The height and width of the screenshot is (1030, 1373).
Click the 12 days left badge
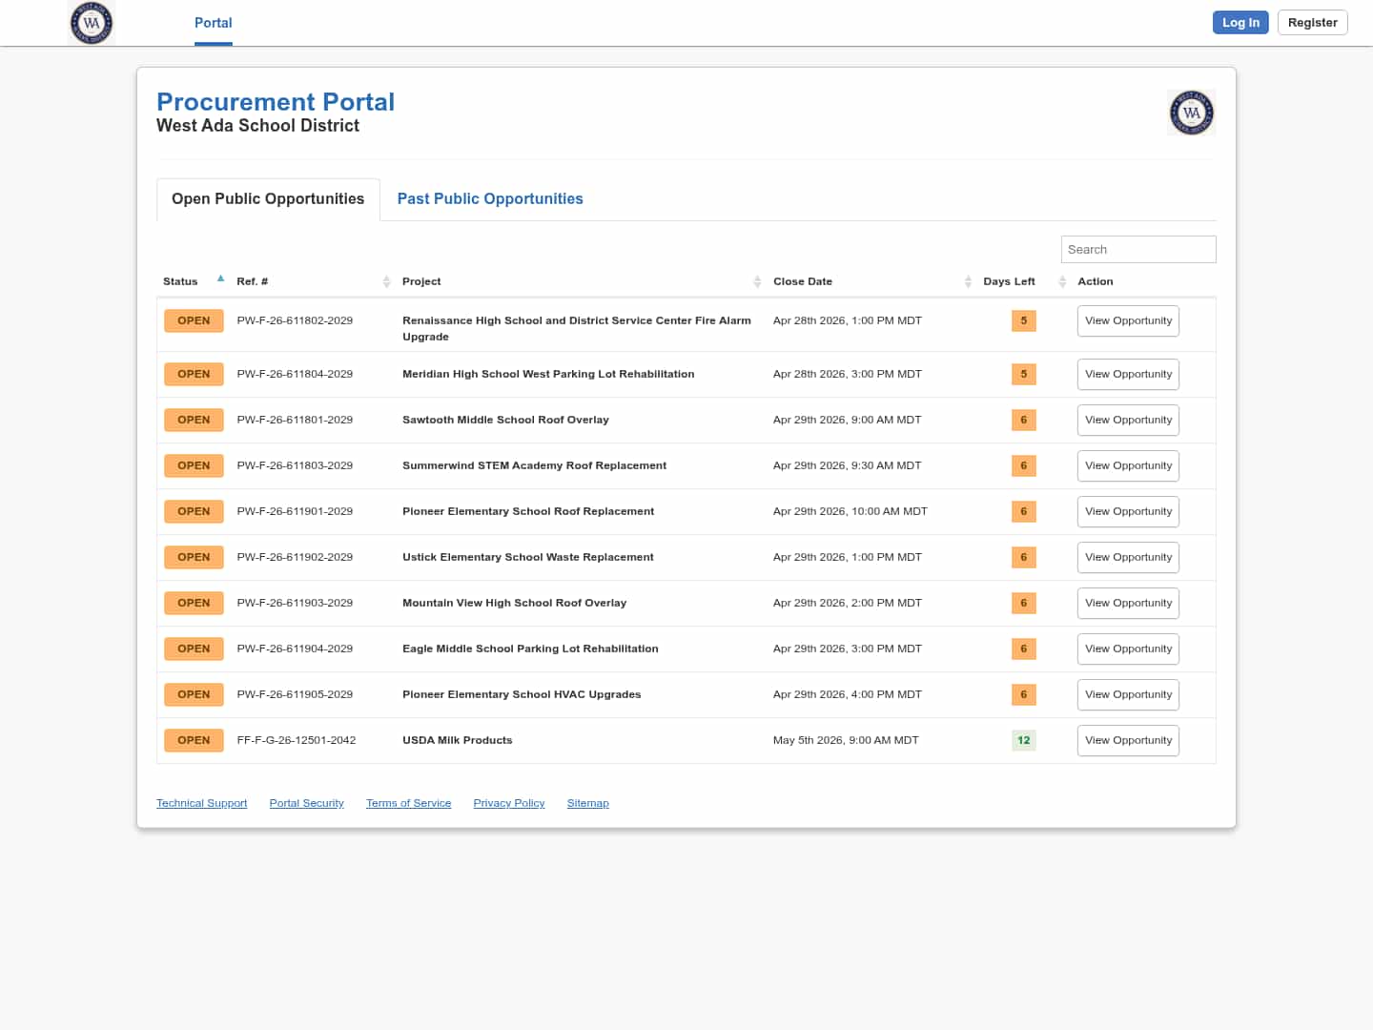[x=1023, y=740]
